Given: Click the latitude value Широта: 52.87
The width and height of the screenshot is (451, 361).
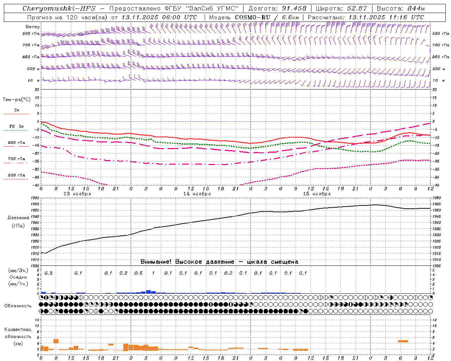Looking at the screenshot, I should (x=341, y=8).
